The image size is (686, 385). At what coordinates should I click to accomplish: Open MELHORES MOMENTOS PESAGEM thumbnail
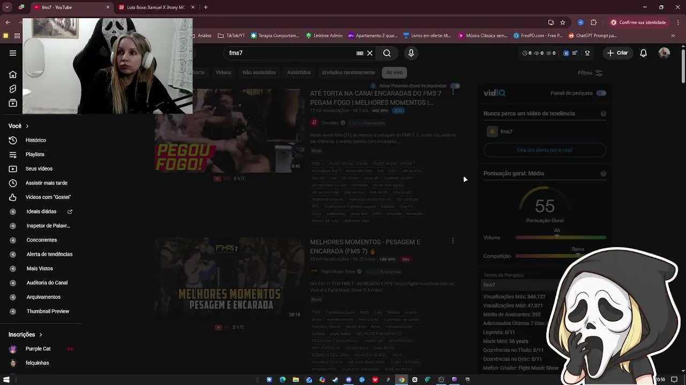(229, 279)
